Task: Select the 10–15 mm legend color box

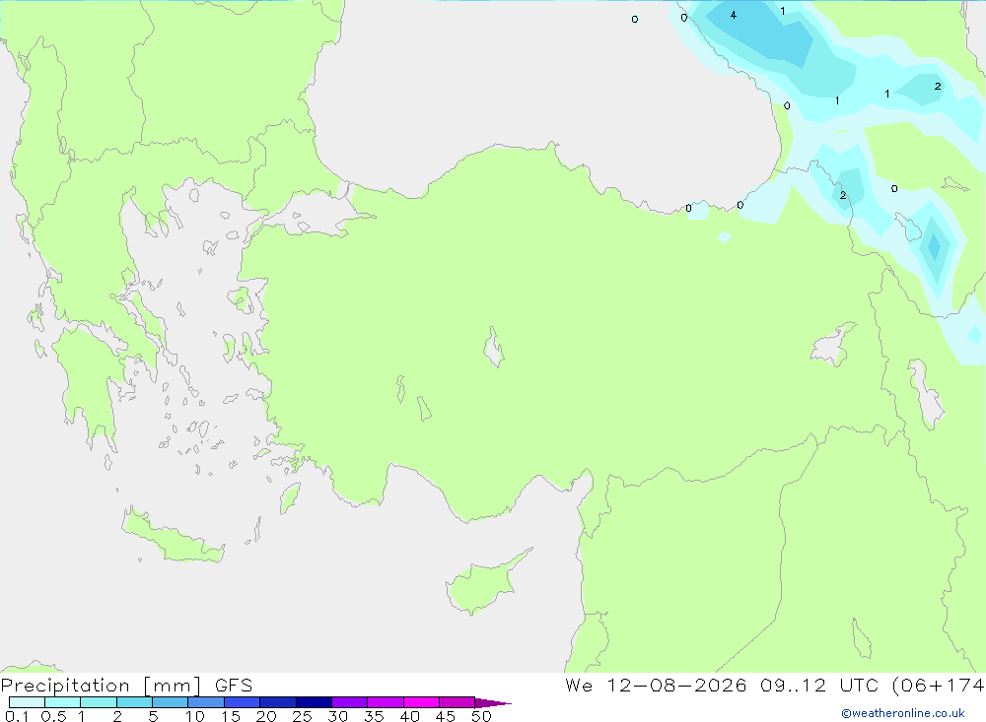Action: coord(206,702)
